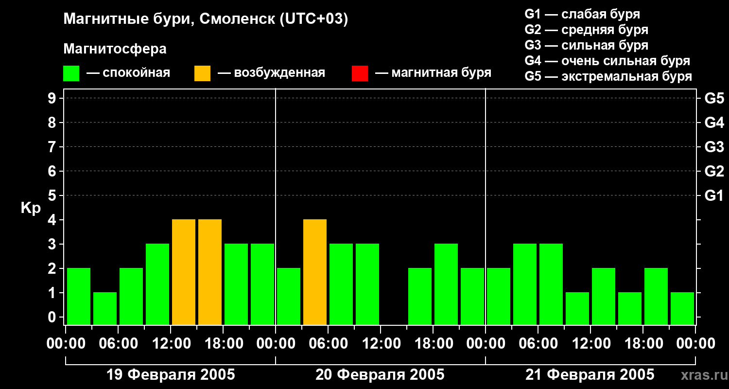Click the legend label '— спокойная'

[x=128, y=73]
